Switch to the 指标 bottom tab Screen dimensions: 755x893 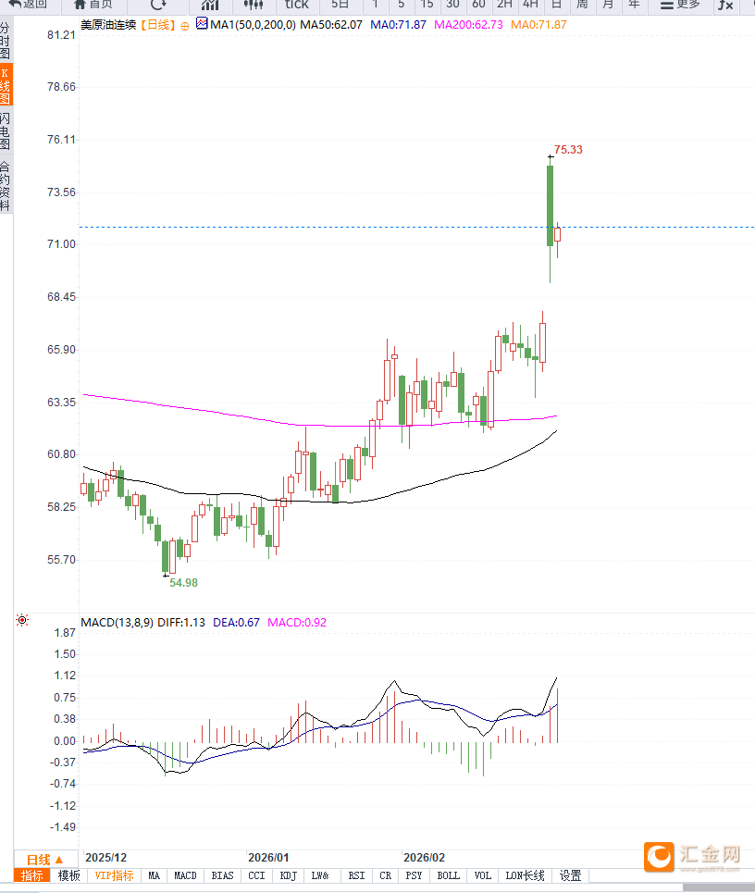tap(31, 875)
